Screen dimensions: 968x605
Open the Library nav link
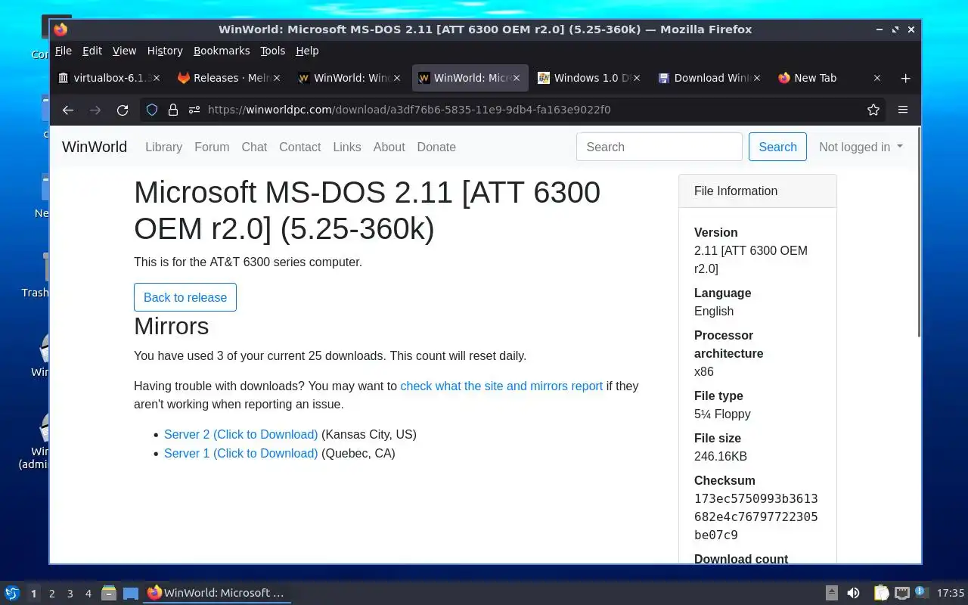pos(163,147)
